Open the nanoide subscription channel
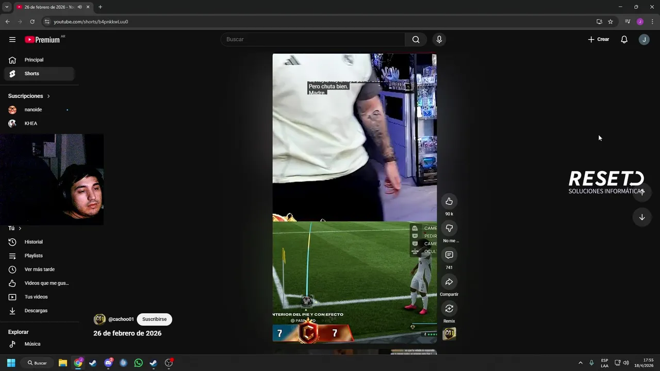The width and height of the screenshot is (660, 371). coord(39,110)
